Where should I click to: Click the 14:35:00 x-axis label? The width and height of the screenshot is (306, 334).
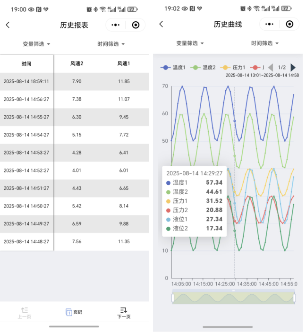246,284
